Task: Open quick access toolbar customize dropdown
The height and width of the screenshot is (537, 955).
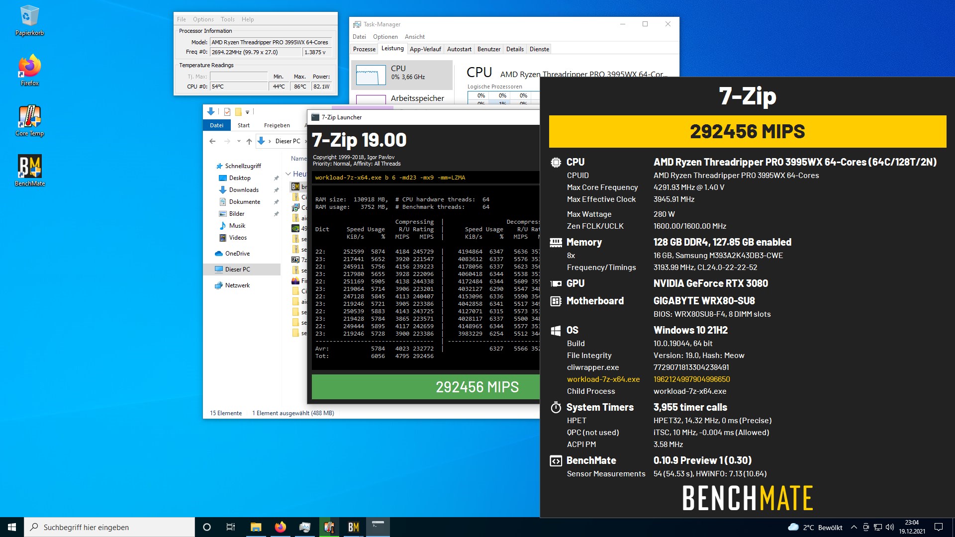Action: click(247, 112)
